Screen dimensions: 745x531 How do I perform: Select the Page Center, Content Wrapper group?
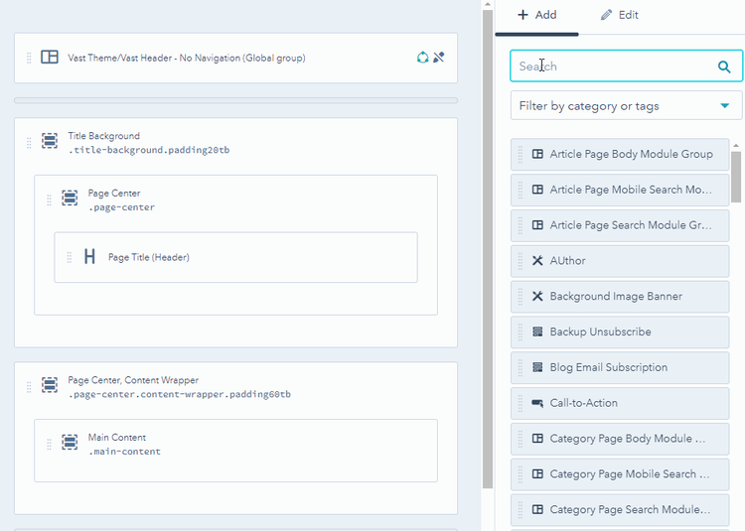coord(133,380)
